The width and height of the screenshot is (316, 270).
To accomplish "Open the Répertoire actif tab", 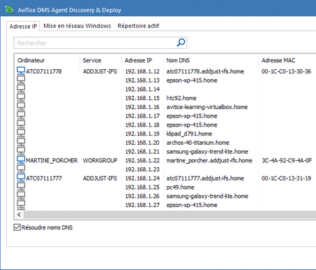I will click(x=138, y=26).
